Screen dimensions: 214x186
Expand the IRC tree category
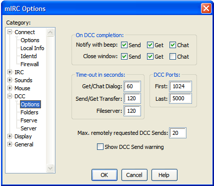(x=10, y=72)
